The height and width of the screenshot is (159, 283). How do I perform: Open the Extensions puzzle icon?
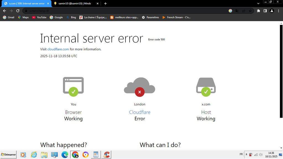coord(258,11)
